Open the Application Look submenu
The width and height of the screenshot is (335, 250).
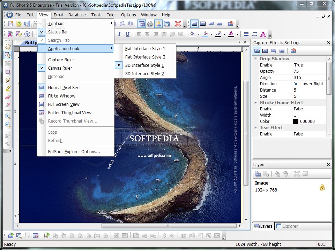[x=75, y=49]
